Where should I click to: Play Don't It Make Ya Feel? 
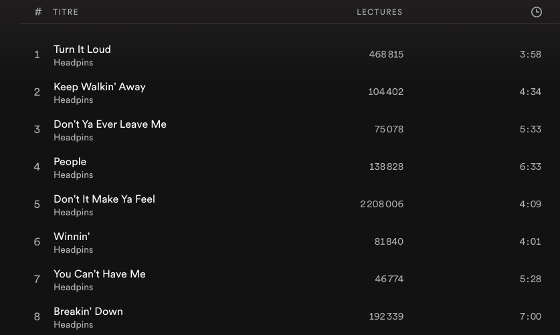coord(104,199)
